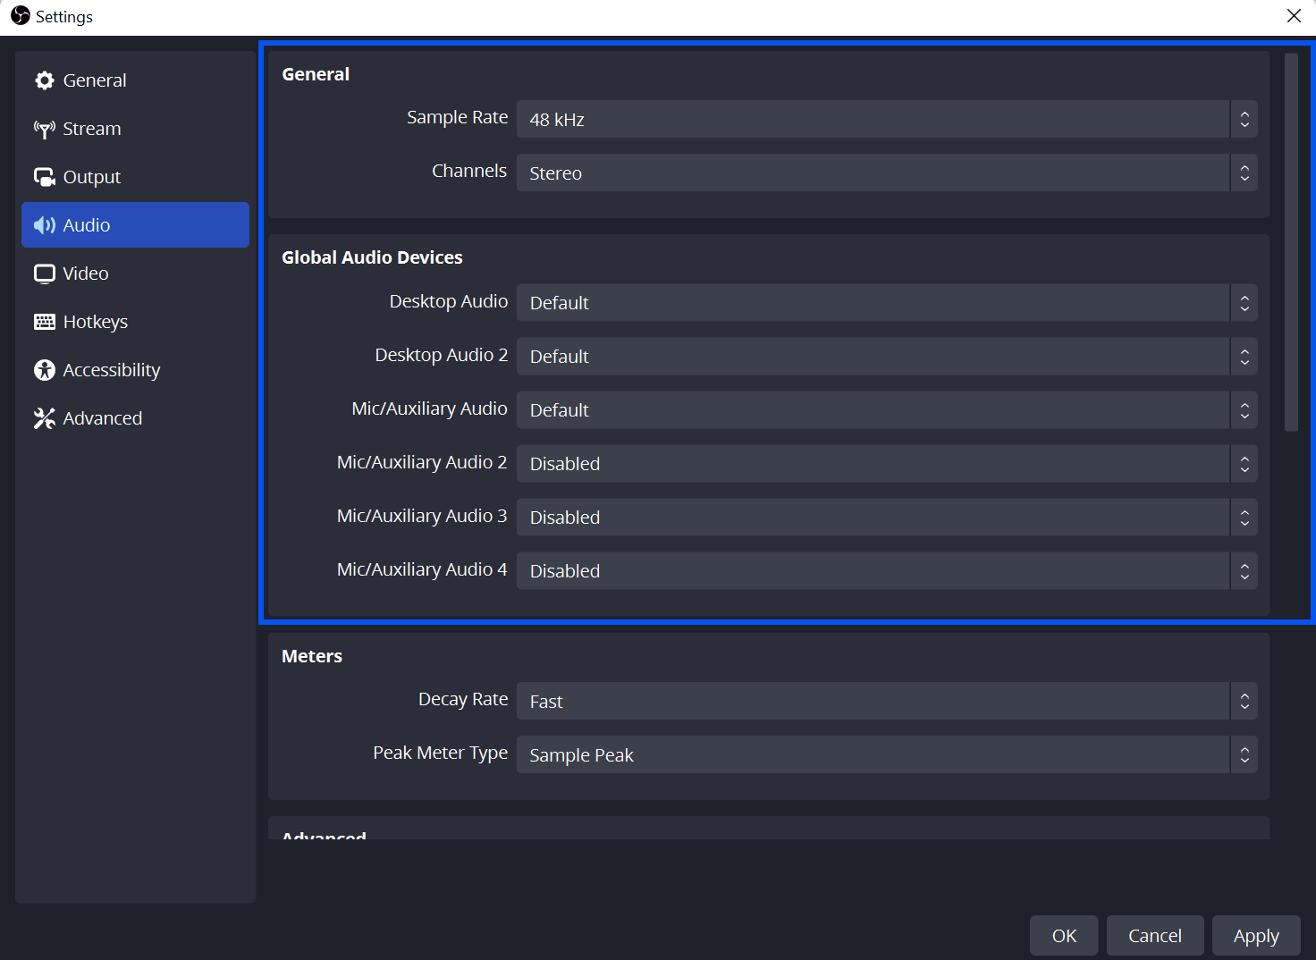Click the Apply button
This screenshot has height=960, width=1316.
coord(1256,936)
